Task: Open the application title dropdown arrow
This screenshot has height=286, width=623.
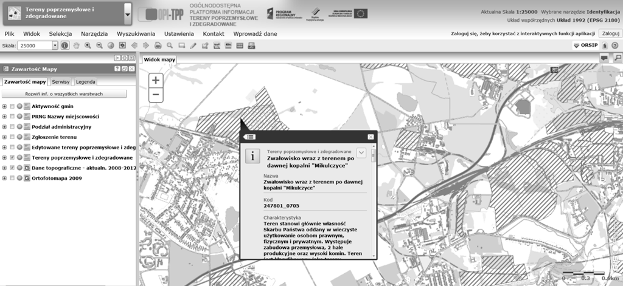Action: [128, 15]
